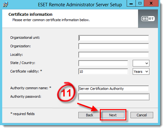Open the Country dropdown list

(x=141, y=63)
